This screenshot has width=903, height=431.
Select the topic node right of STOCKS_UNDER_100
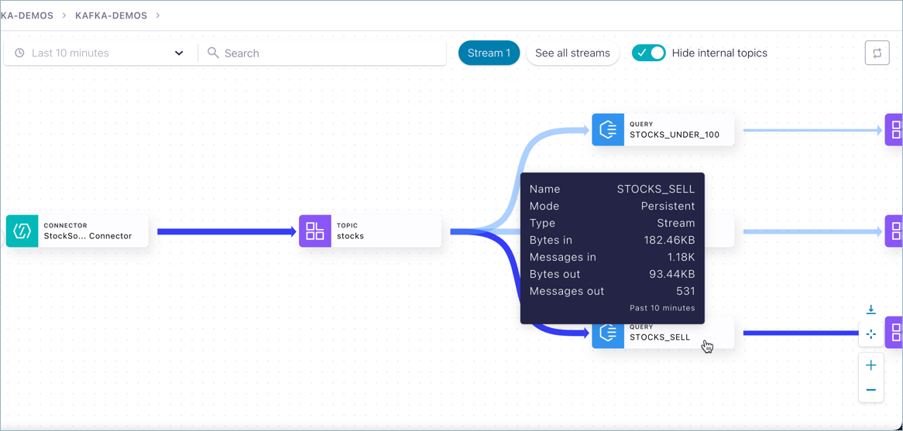coord(895,130)
